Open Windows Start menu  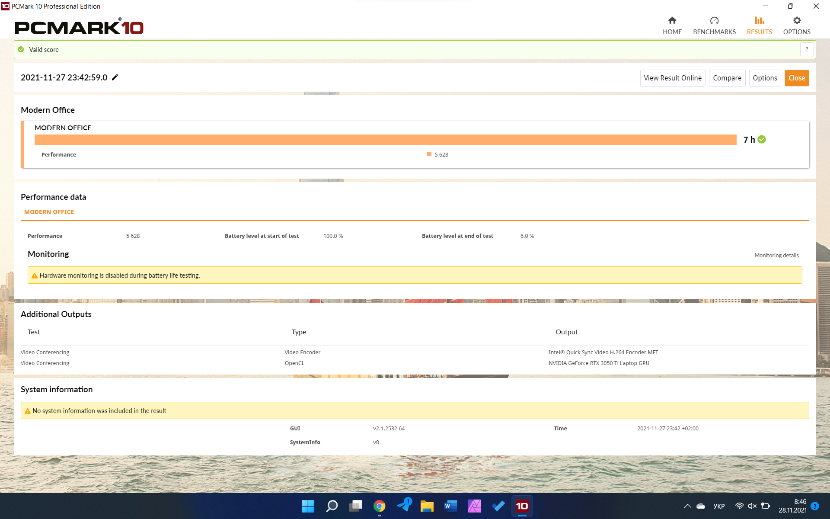click(x=308, y=506)
